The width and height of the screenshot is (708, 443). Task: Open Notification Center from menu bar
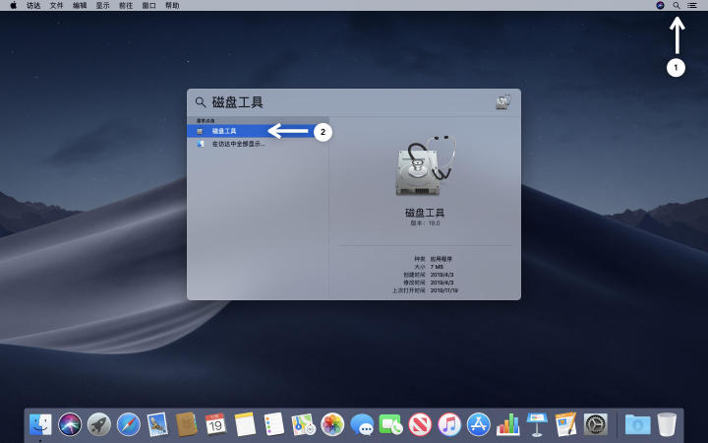click(691, 6)
